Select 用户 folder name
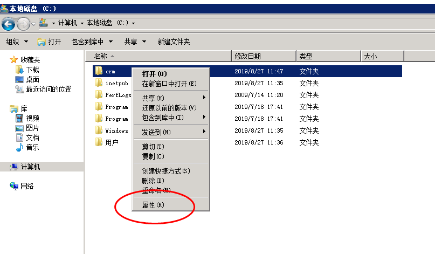 pyautogui.click(x=112, y=142)
